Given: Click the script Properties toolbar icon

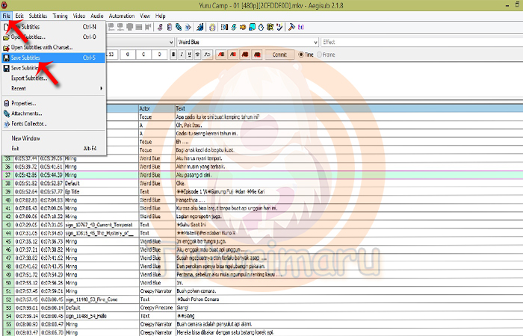Looking at the screenshot, I should pos(170,27).
